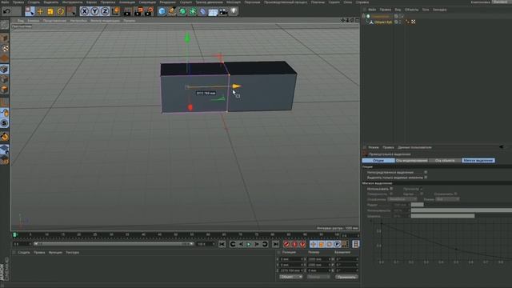The width and height of the screenshot is (512, 288).
Task: Toggle soft selection rubber checkbox
Action: pyautogui.click(x=422, y=194)
